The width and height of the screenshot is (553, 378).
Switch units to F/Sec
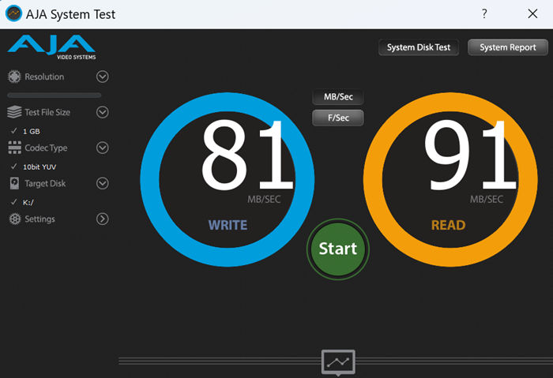click(338, 118)
